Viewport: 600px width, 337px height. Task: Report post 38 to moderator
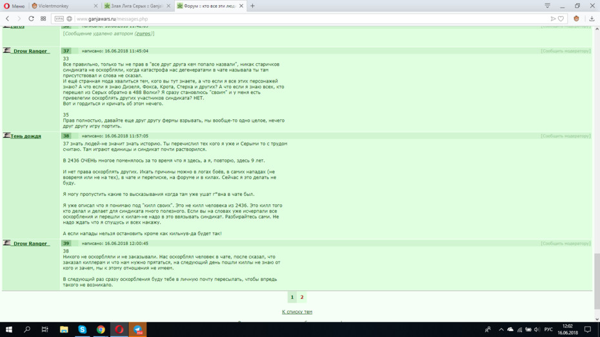tap(566, 136)
